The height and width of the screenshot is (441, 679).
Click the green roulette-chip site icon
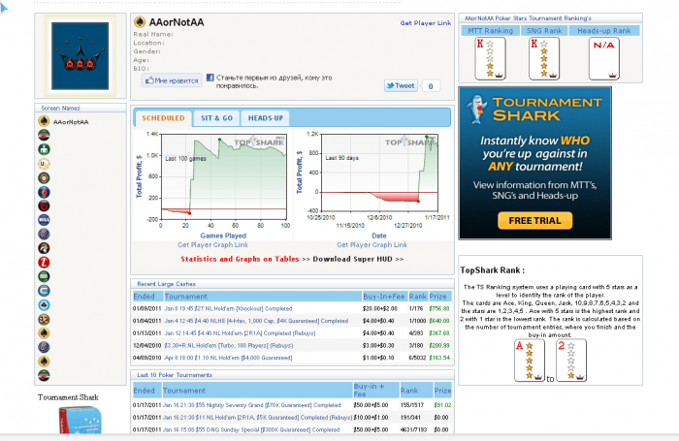(x=44, y=178)
